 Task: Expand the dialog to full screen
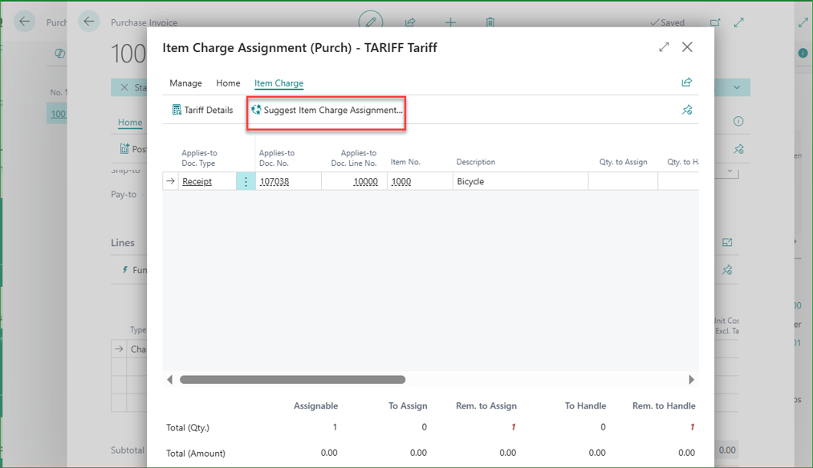pos(664,47)
